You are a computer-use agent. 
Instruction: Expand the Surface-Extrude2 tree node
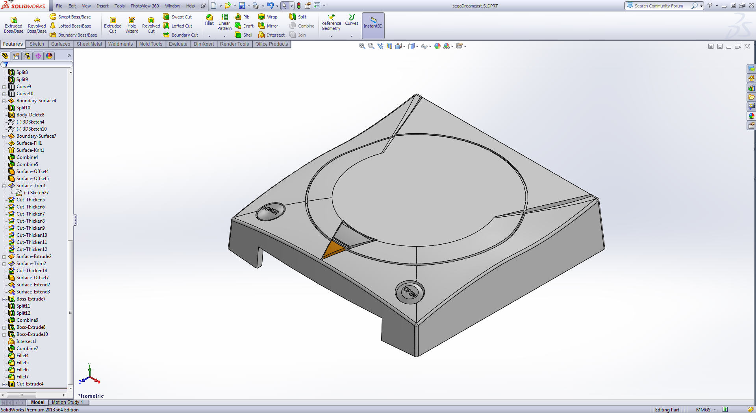pos(4,257)
